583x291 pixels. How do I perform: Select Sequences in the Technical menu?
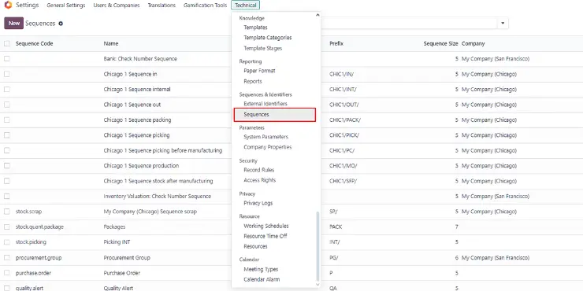point(275,115)
